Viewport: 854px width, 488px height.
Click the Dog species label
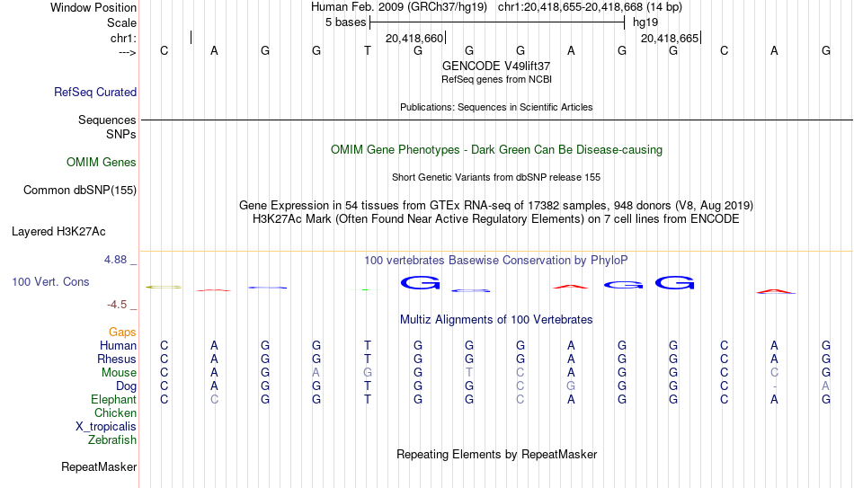pyautogui.click(x=126, y=386)
